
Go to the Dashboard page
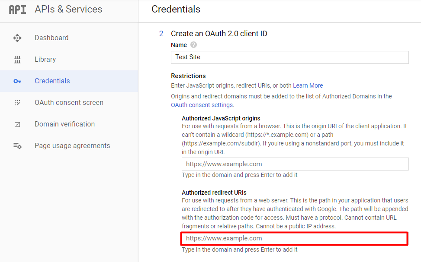51,38
